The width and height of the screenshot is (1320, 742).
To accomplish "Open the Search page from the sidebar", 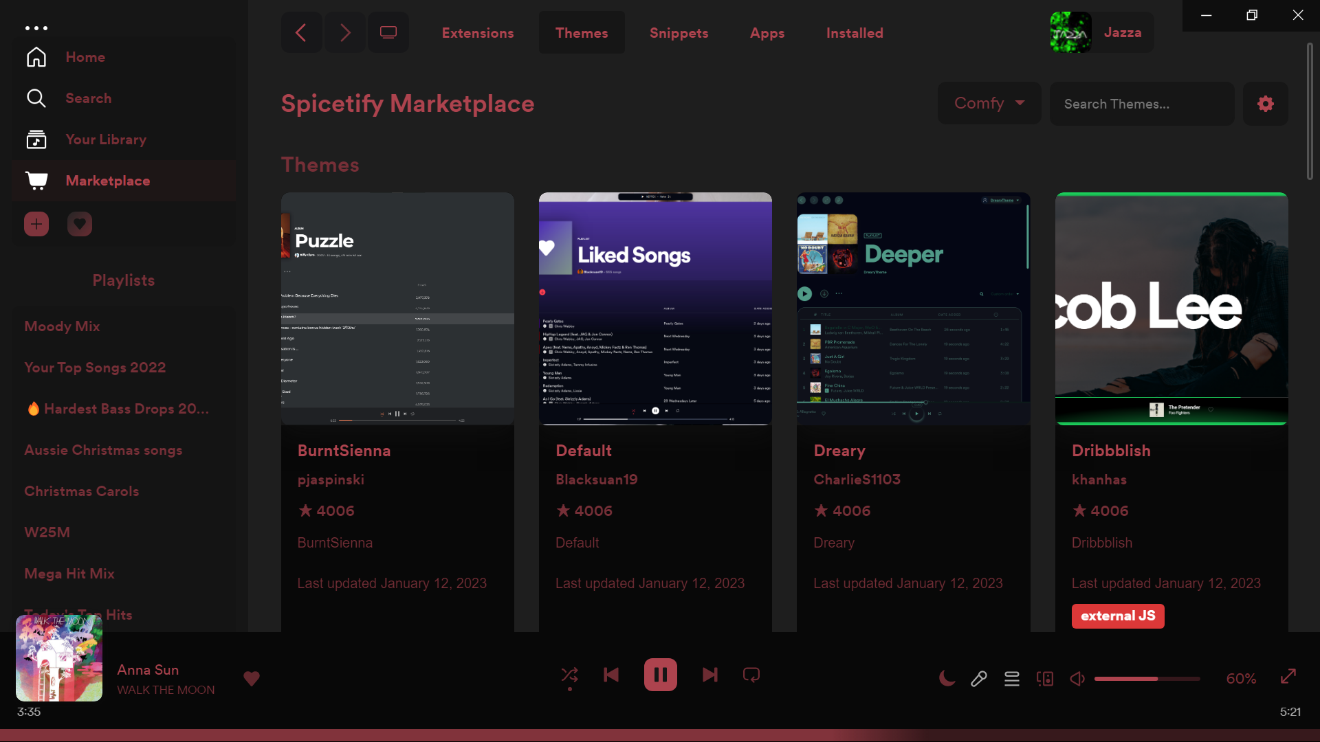I will point(89,98).
